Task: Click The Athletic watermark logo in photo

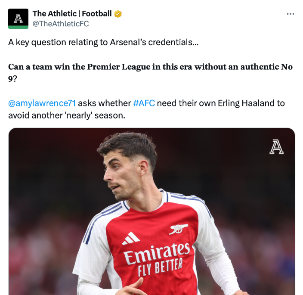Action: click(x=276, y=147)
